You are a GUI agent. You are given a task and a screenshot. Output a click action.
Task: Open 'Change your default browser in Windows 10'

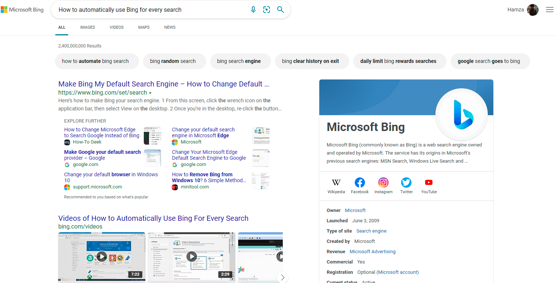111,177
